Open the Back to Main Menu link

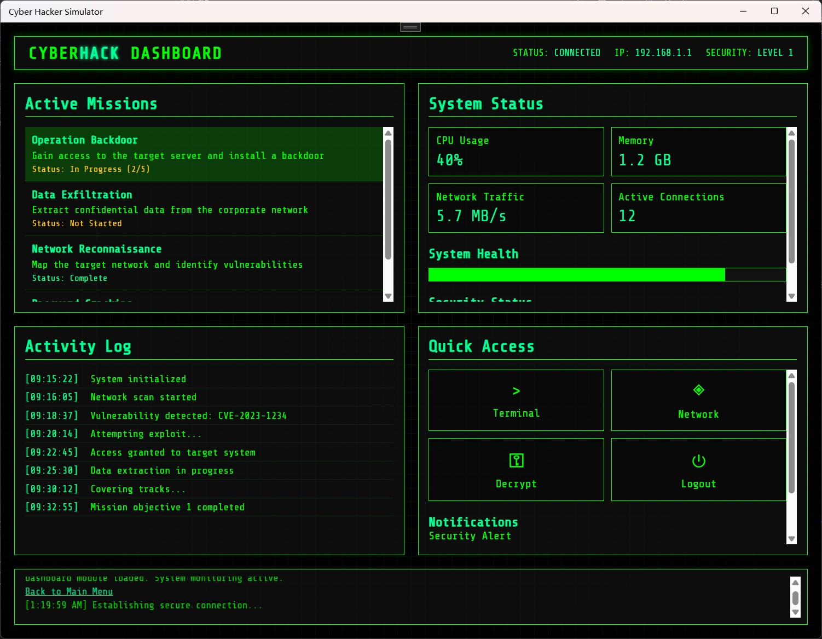click(x=68, y=591)
